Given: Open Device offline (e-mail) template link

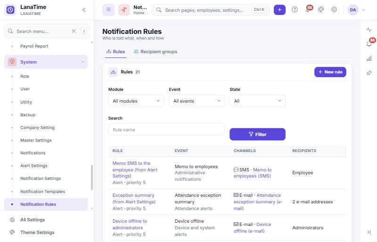Looking at the screenshot, I should coord(252,227).
